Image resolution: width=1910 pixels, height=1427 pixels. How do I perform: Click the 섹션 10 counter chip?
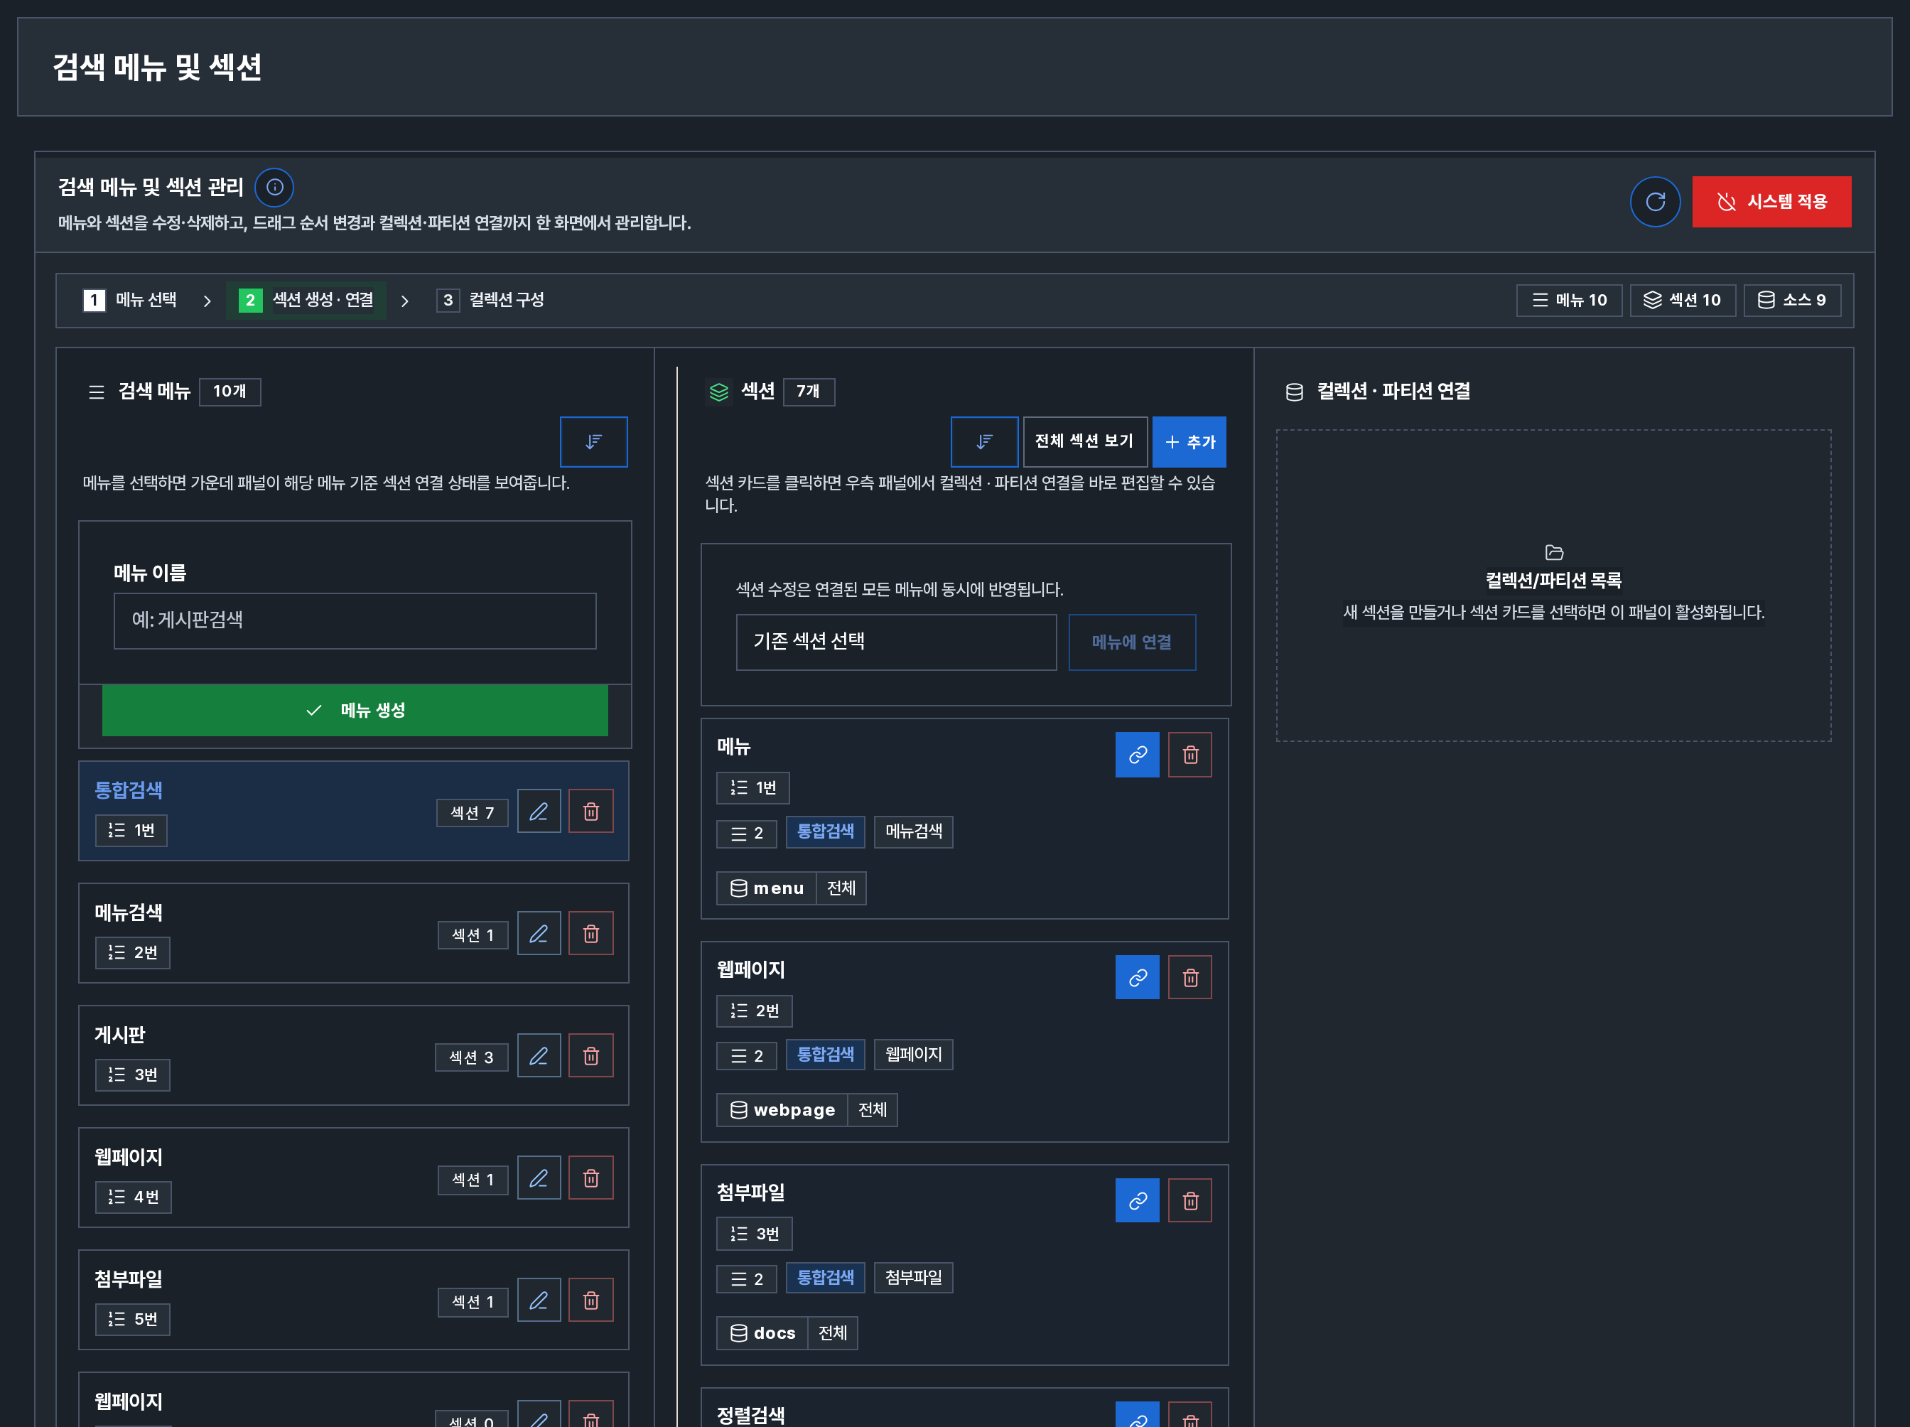(1682, 300)
